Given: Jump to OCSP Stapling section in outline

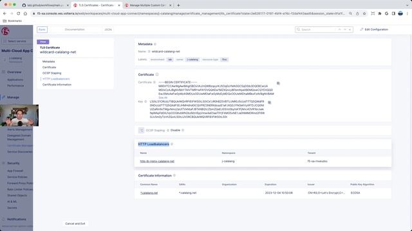Looking at the screenshot, I should point(51,73).
